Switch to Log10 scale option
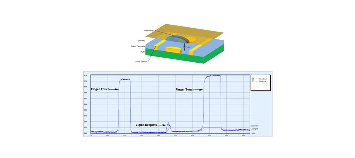 (x=252, y=129)
